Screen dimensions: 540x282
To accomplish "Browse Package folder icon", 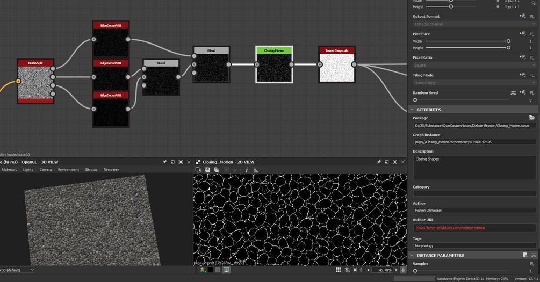I will click(x=532, y=118).
